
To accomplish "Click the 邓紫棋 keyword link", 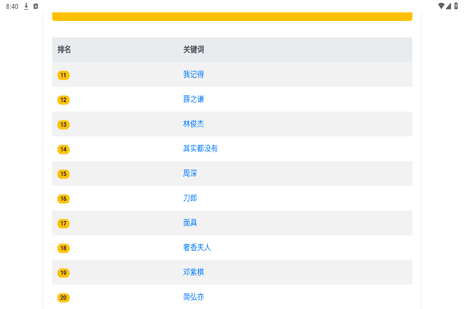I will coord(193,272).
